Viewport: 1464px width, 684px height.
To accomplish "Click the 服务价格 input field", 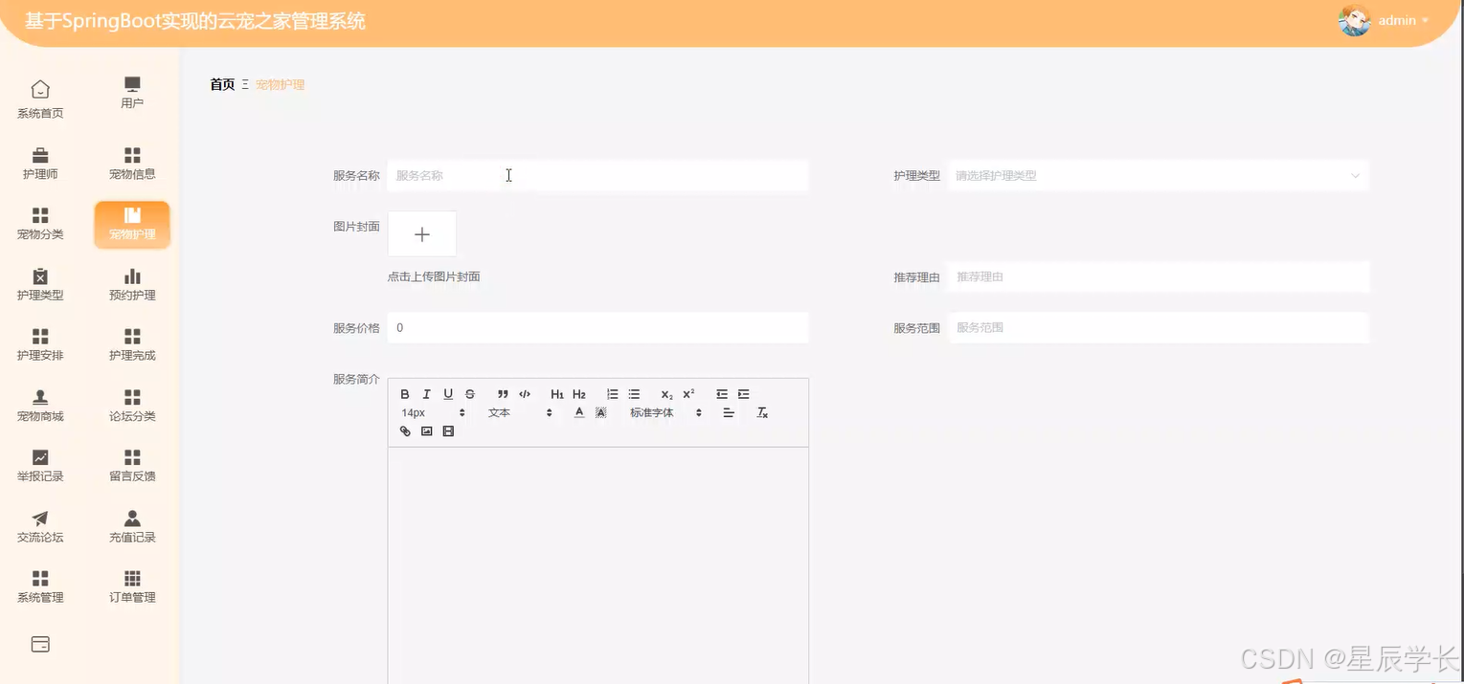I will pos(597,327).
